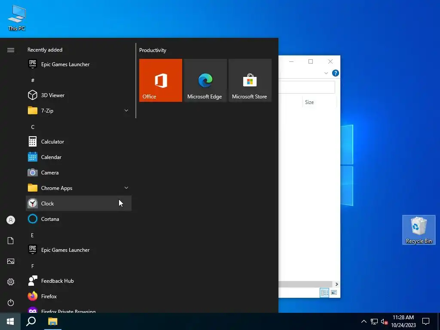Open Epic Games Launcher under letter E

pos(79,250)
